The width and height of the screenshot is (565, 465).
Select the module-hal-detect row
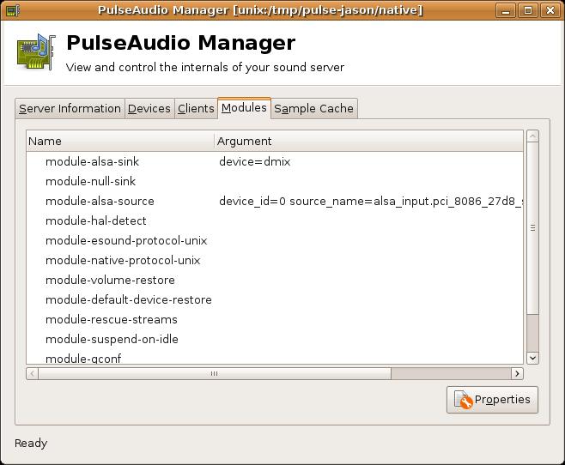pos(275,221)
